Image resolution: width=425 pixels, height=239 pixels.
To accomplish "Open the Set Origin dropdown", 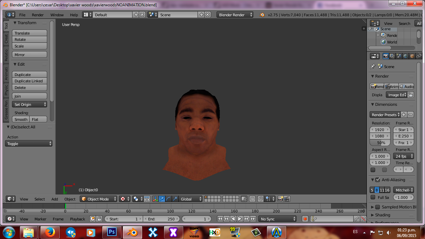I will click(30, 104).
